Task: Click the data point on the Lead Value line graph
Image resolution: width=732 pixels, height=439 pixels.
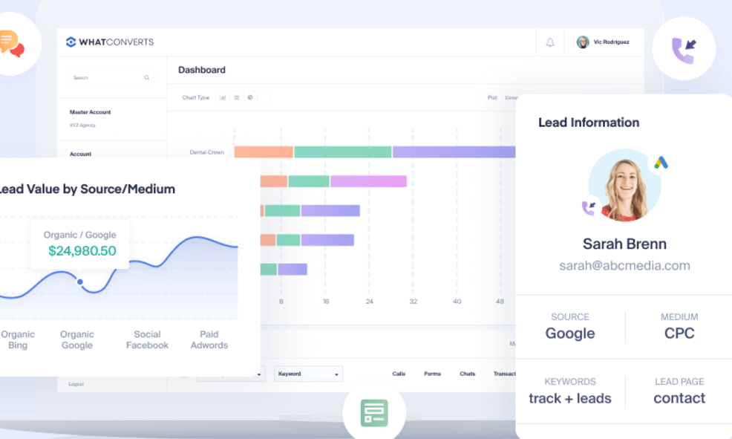Action: tap(79, 282)
